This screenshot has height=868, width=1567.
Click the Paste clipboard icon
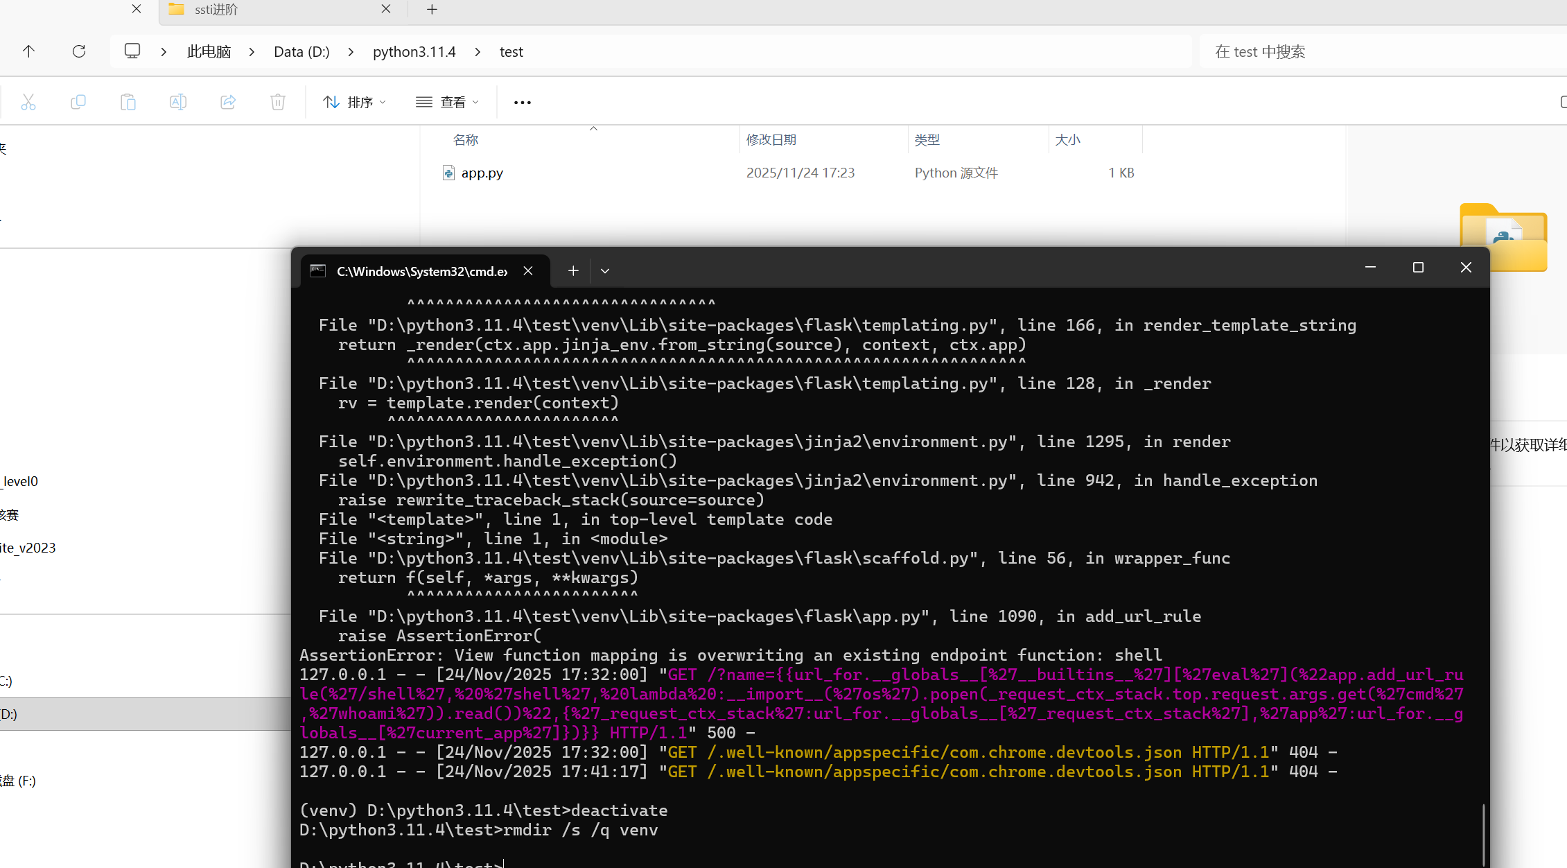pos(128,103)
